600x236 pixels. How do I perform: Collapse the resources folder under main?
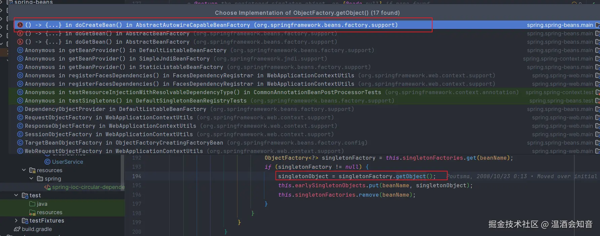[24, 170]
